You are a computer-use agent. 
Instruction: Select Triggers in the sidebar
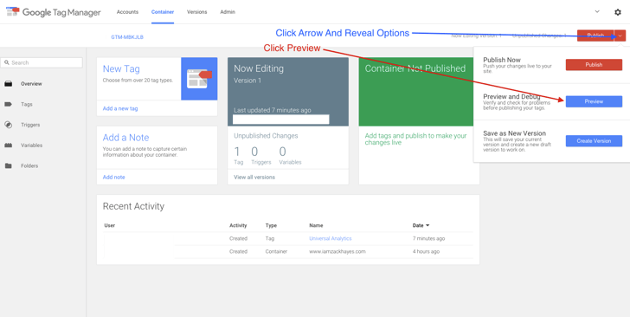(30, 125)
